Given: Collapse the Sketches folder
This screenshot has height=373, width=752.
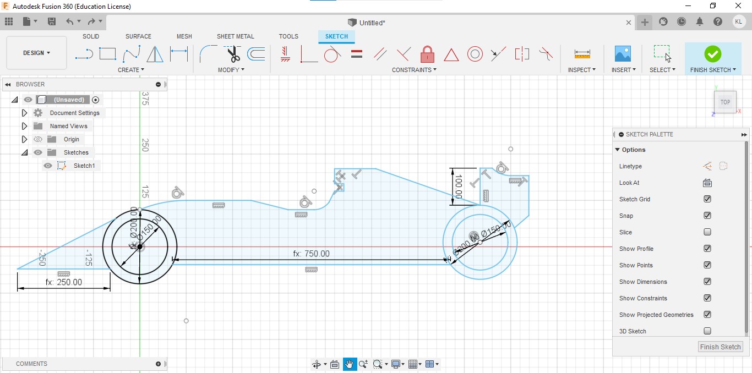Looking at the screenshot, I should point(24,152).
